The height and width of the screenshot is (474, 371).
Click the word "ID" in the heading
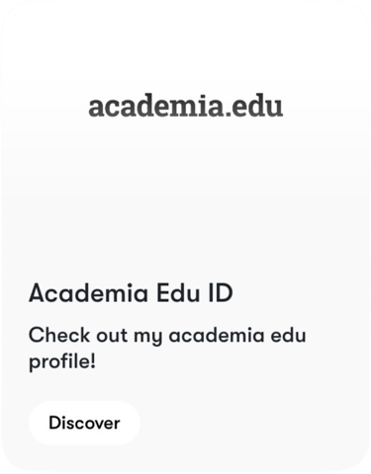[x=221, y=292]
